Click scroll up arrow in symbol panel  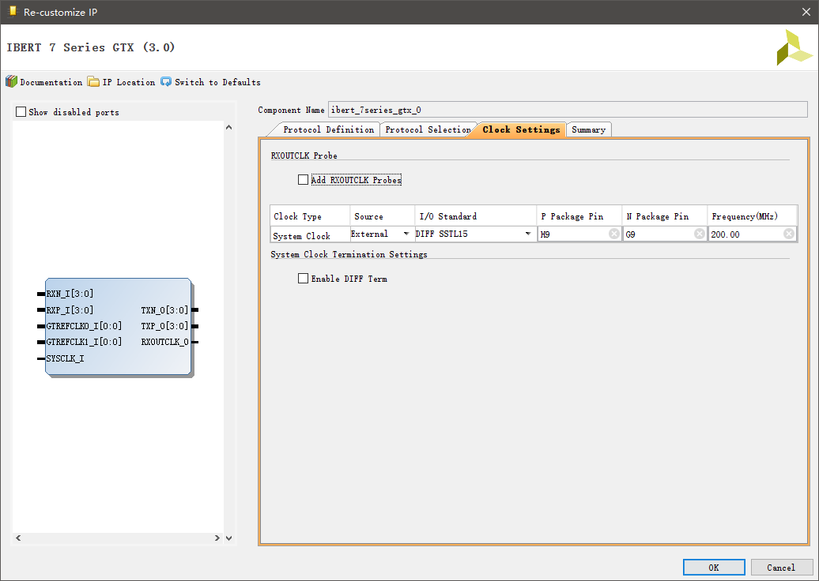click(228, 127)
